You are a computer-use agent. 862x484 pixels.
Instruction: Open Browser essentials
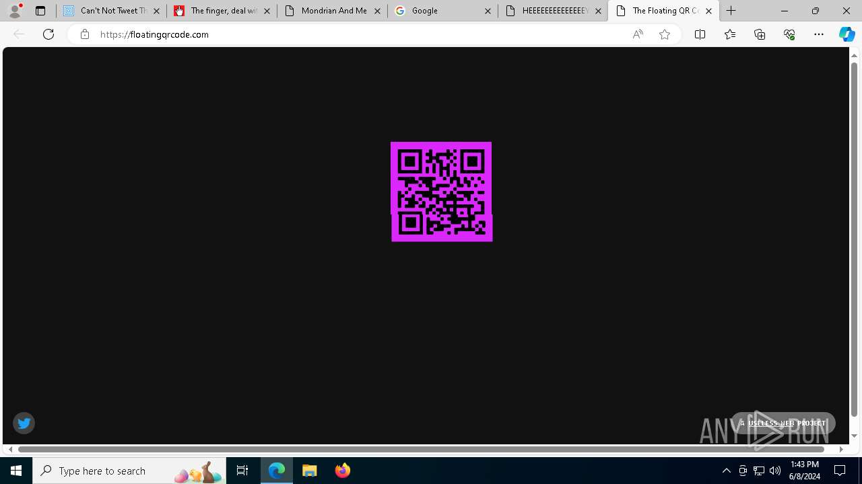[789, 34]
